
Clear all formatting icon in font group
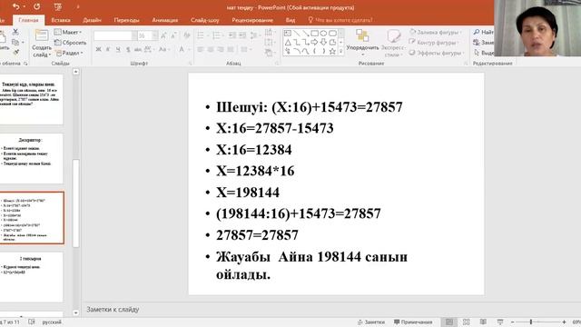187,35
